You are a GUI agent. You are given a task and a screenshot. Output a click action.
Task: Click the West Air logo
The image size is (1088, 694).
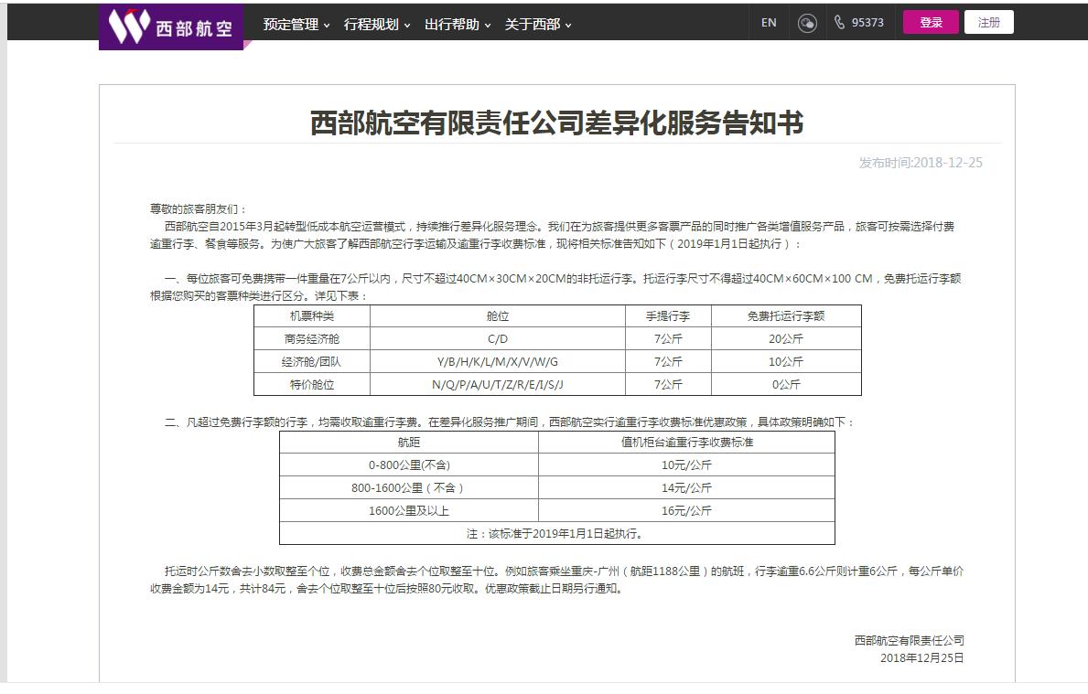170,27
